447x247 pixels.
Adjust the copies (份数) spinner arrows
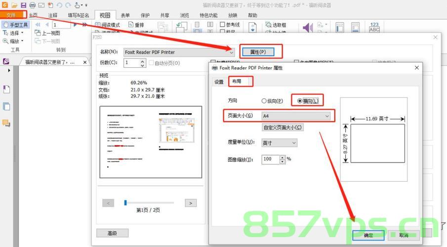(x=143, y=63)
